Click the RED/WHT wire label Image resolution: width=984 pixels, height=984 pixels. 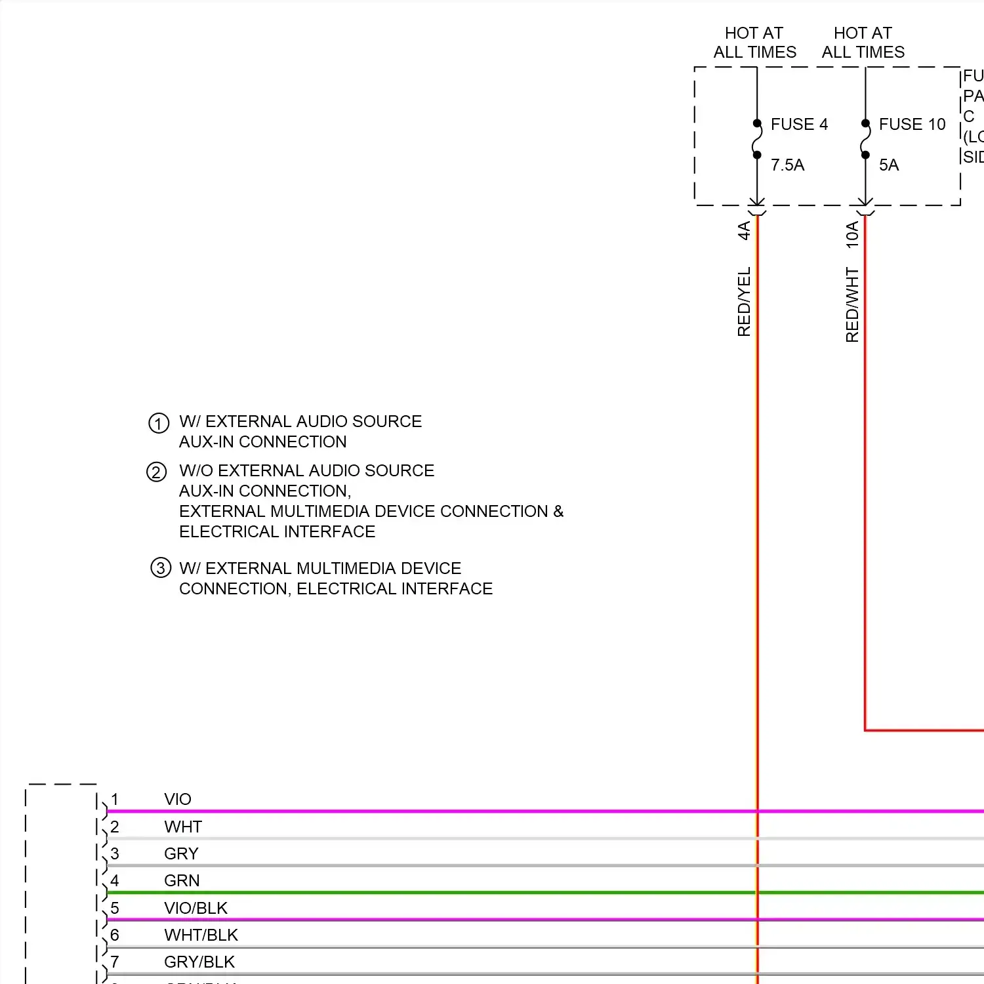pos(852,304)
